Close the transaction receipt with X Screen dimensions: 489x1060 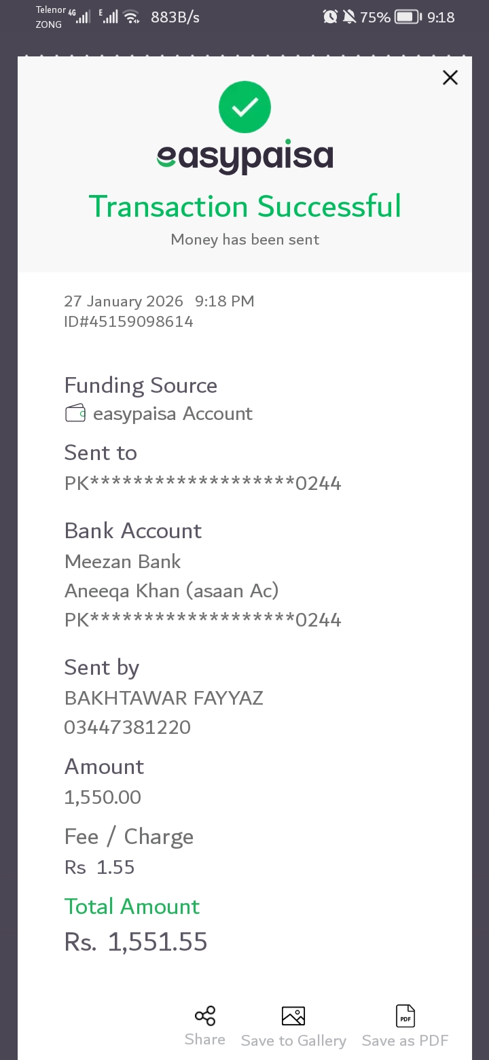pyautogui.click(x=450, y=77)
